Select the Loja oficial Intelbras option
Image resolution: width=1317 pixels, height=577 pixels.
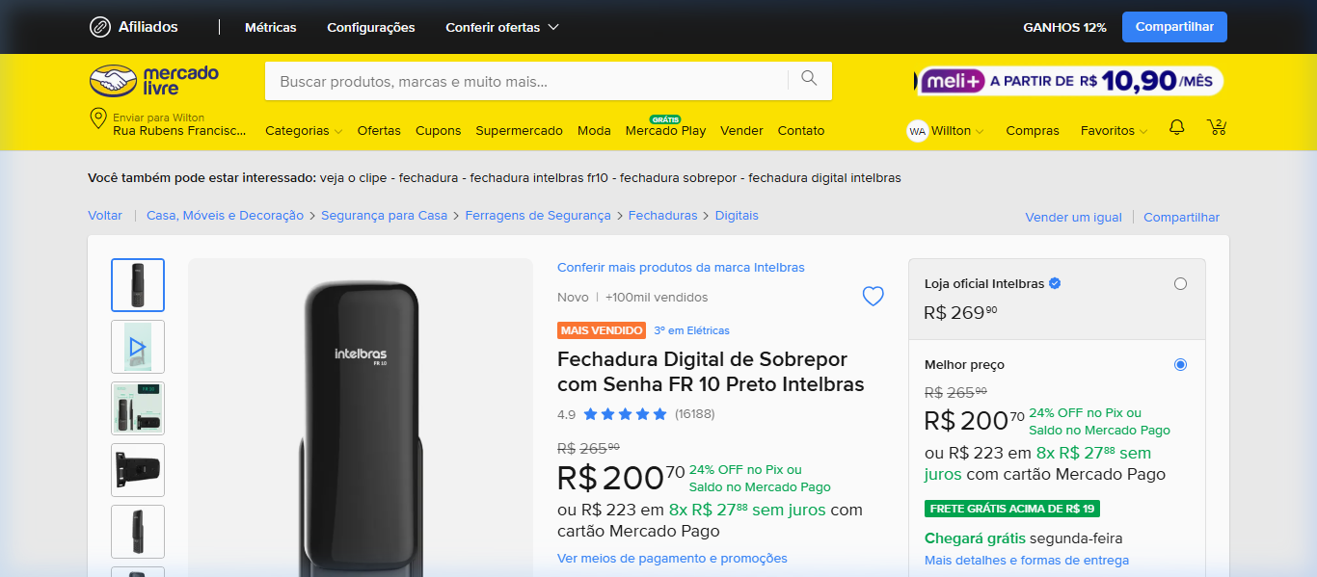tap(1180, 284)
